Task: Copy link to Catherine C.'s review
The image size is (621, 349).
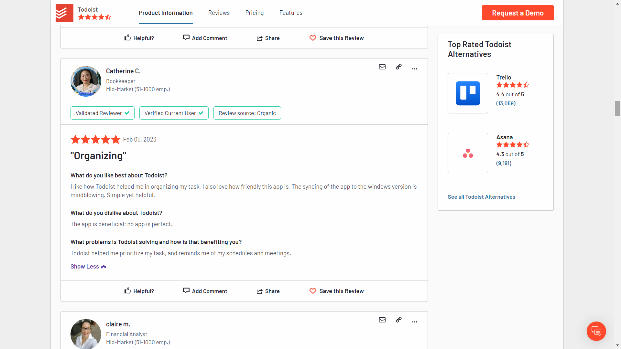Action: tap(398, 67)
